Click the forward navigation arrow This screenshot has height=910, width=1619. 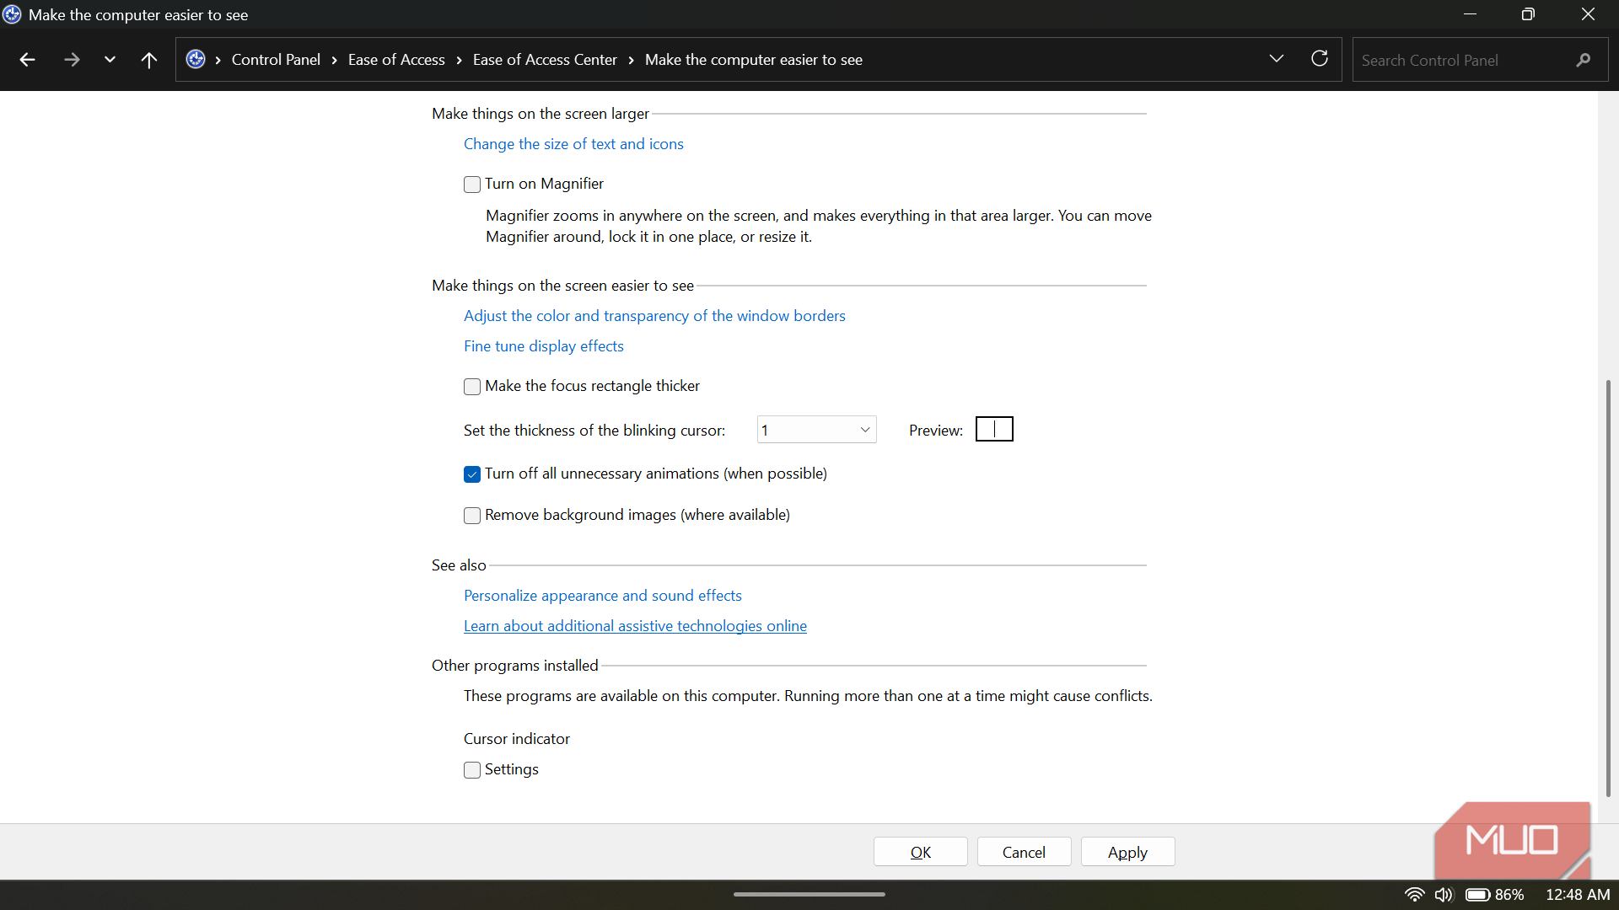pos(72,60)
